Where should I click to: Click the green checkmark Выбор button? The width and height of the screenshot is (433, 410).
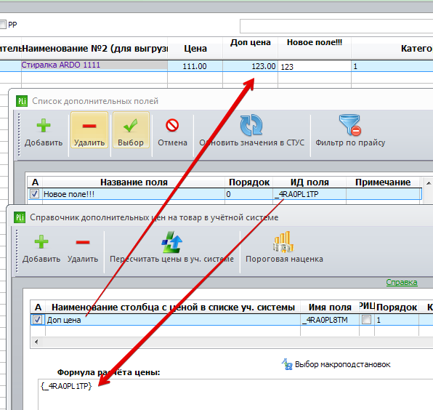[x=131, y=130]
